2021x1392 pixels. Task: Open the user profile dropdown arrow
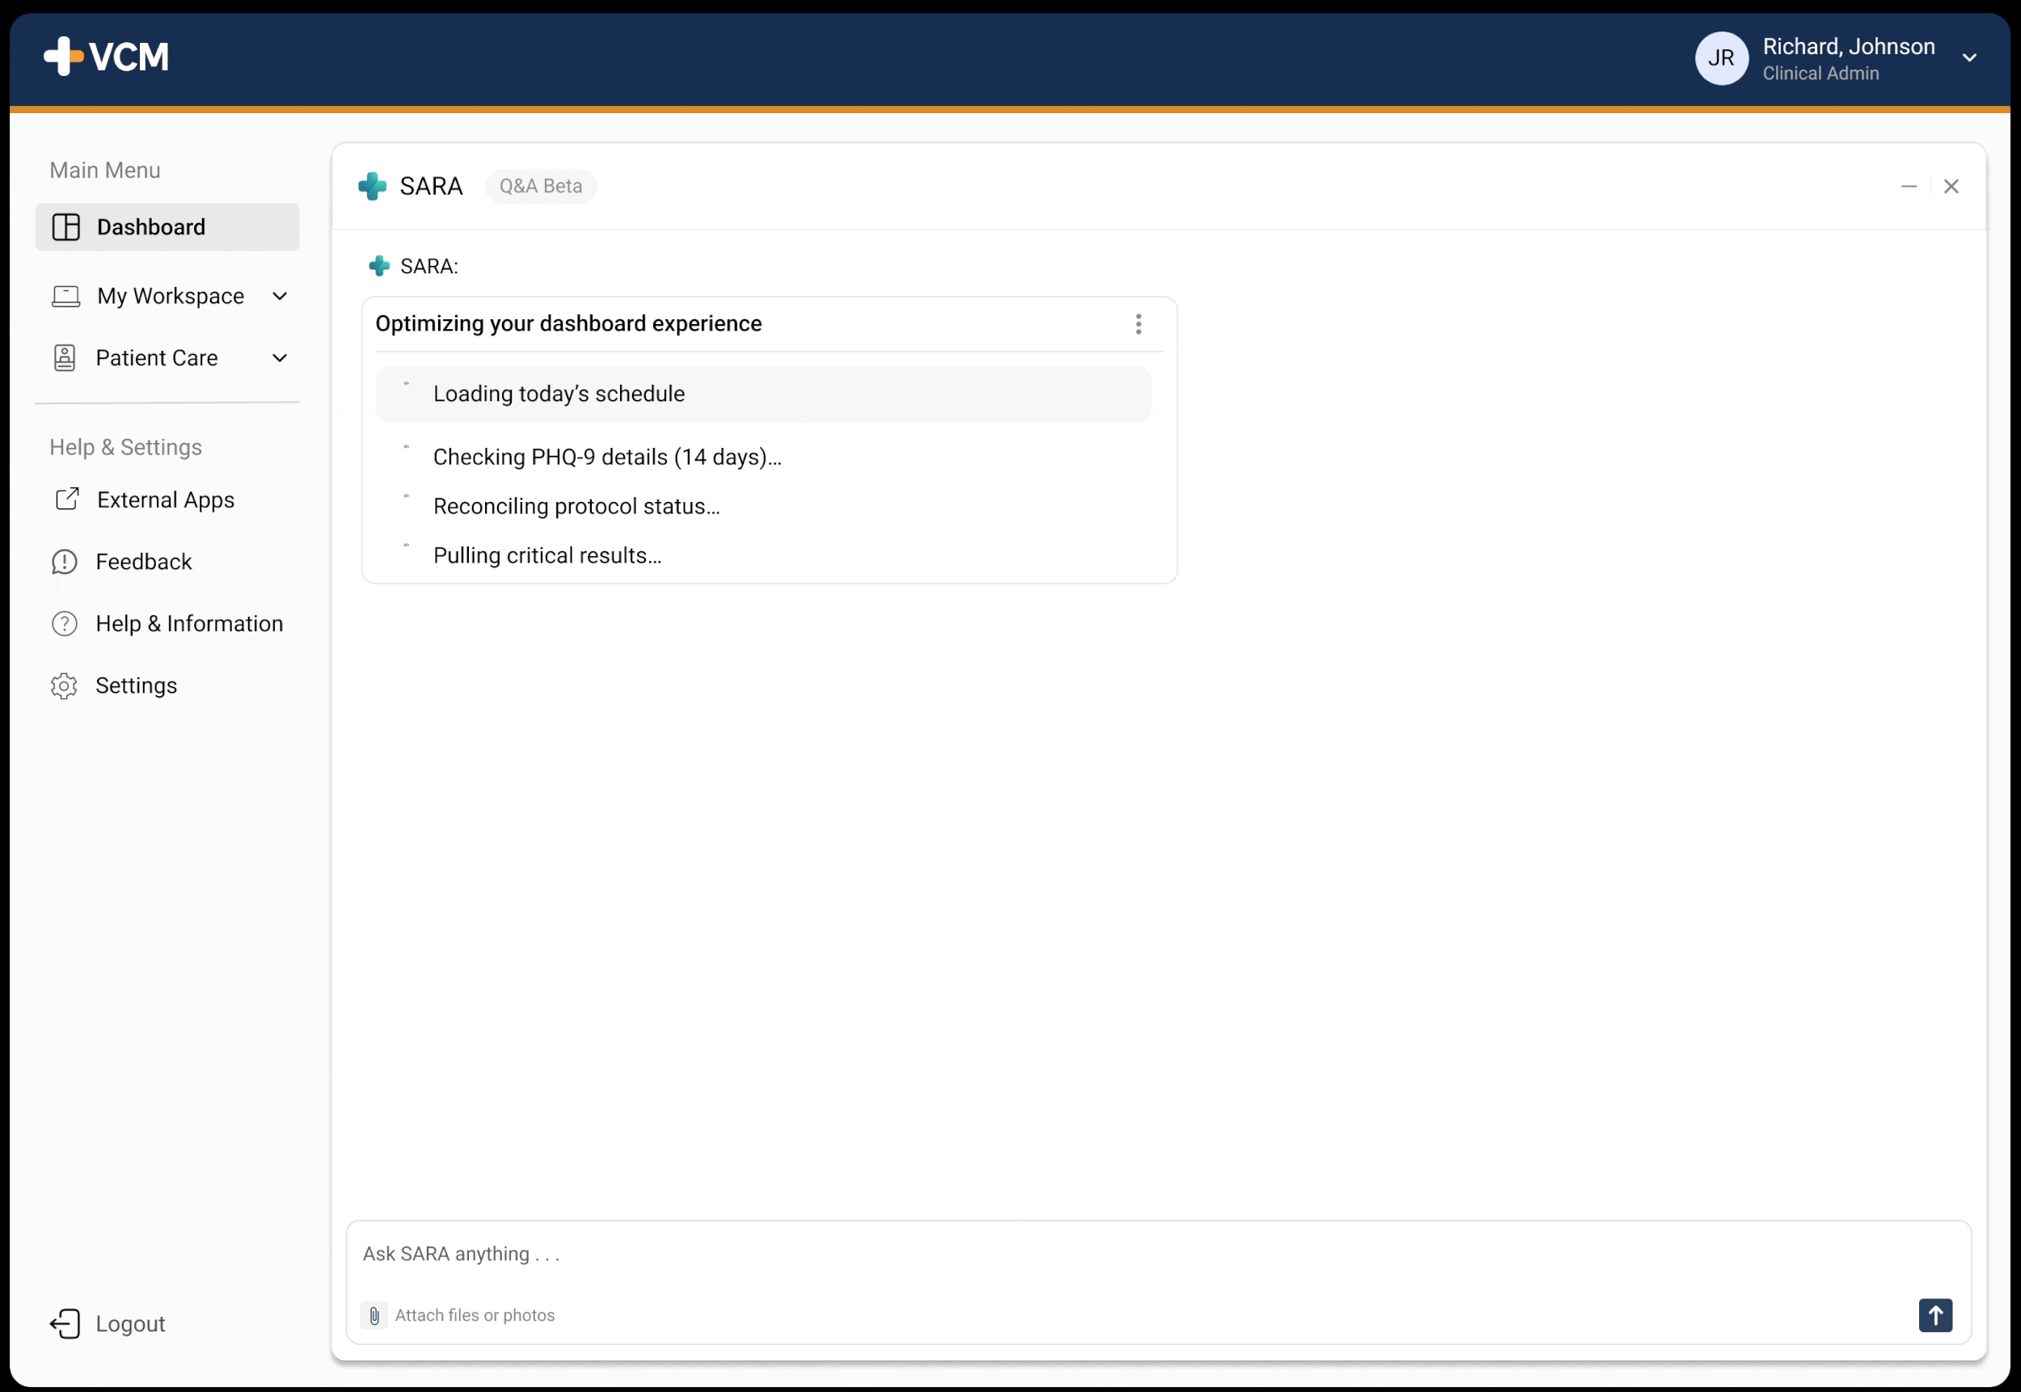1968,58
